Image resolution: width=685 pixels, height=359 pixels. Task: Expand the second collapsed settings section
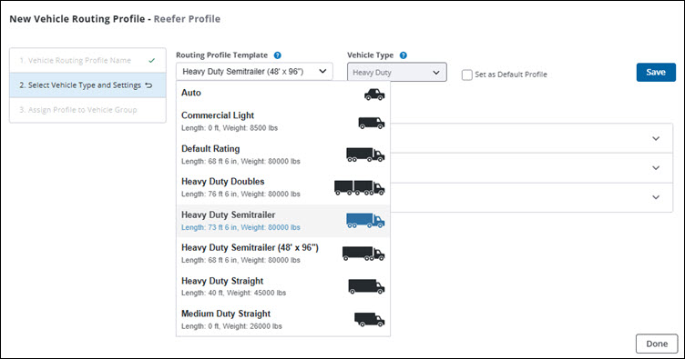[656, 168]
